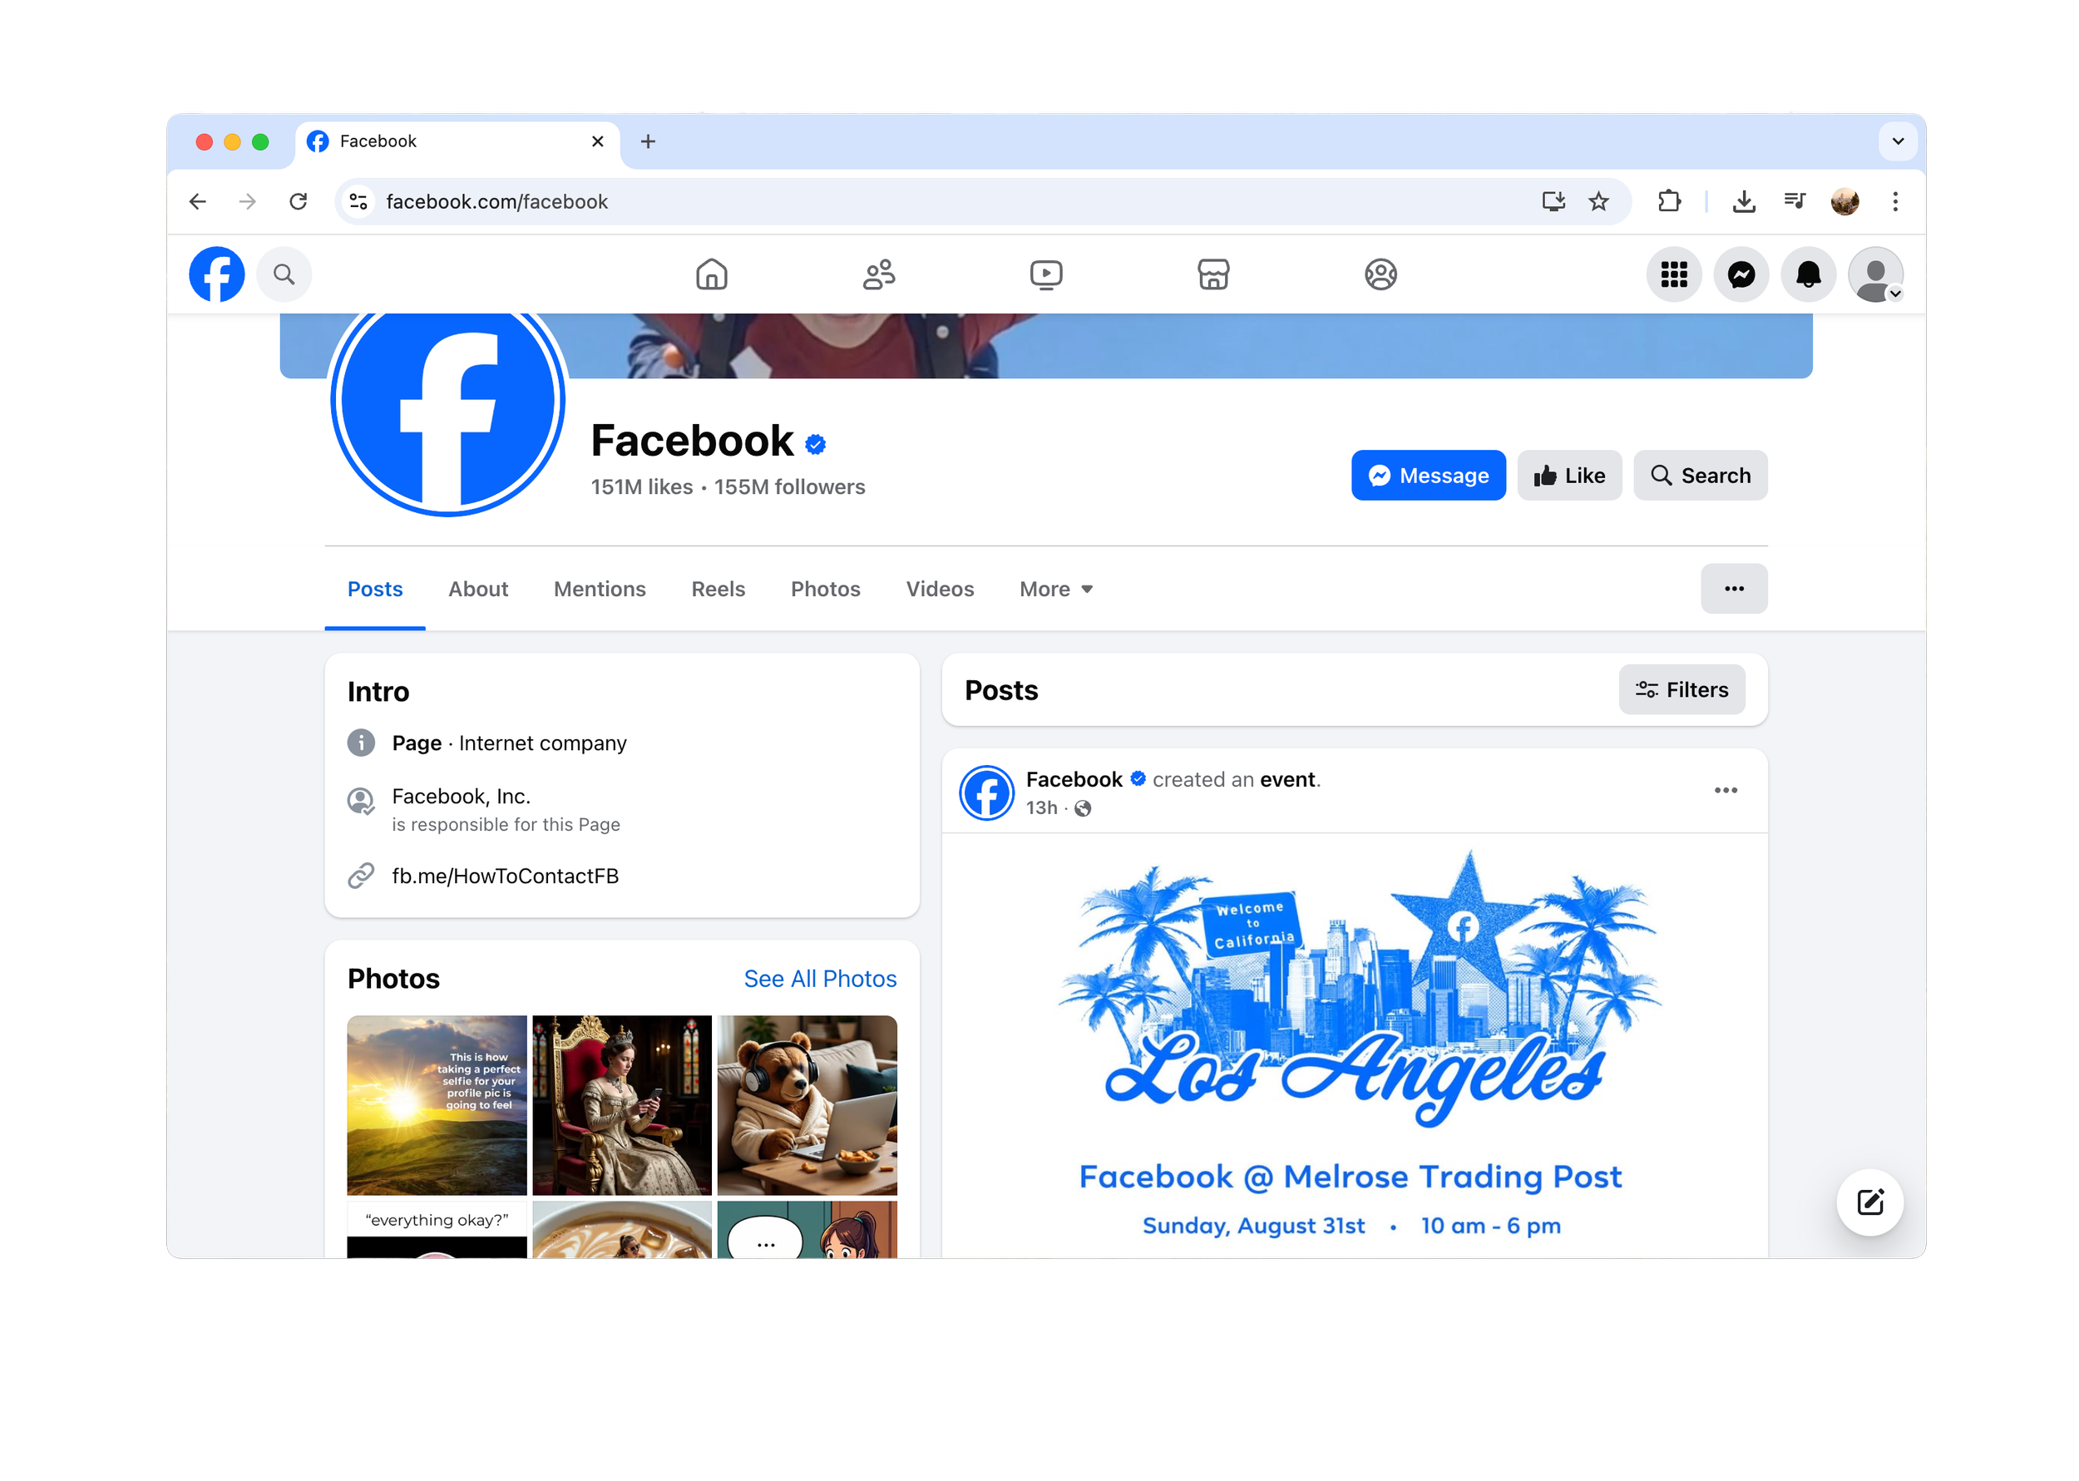Open the Watch video icon
Viewport: 2079px width, 1481px height.
tap(1046, 274)
